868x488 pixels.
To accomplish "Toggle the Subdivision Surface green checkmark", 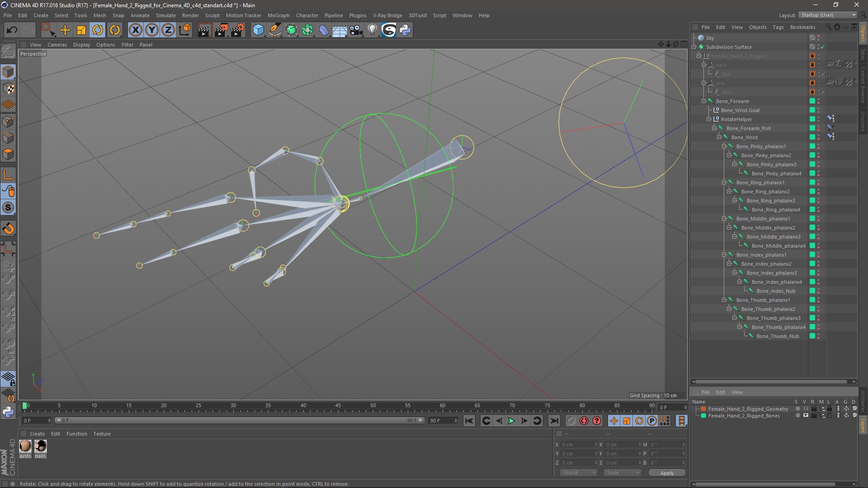I will tap(823, 47).
